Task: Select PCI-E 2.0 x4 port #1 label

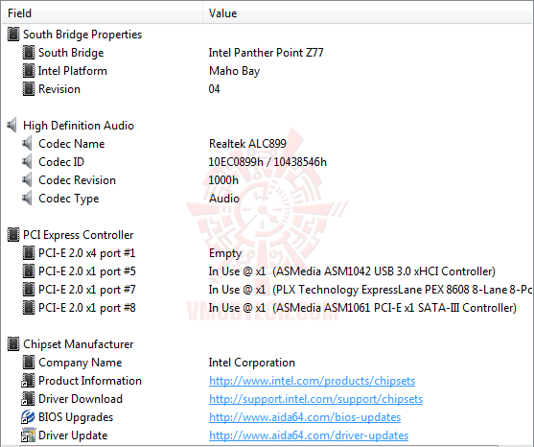Action: point(87,253)
